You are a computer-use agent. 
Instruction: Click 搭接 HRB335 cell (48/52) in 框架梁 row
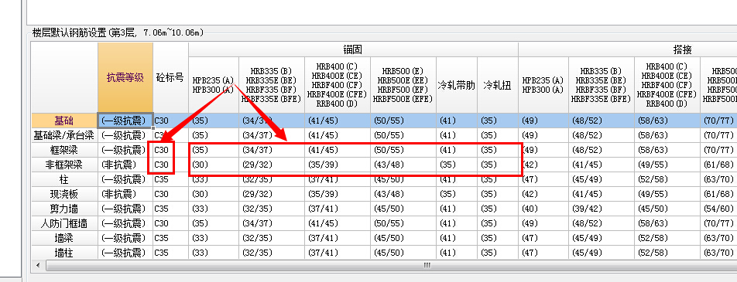pos(602,150)
